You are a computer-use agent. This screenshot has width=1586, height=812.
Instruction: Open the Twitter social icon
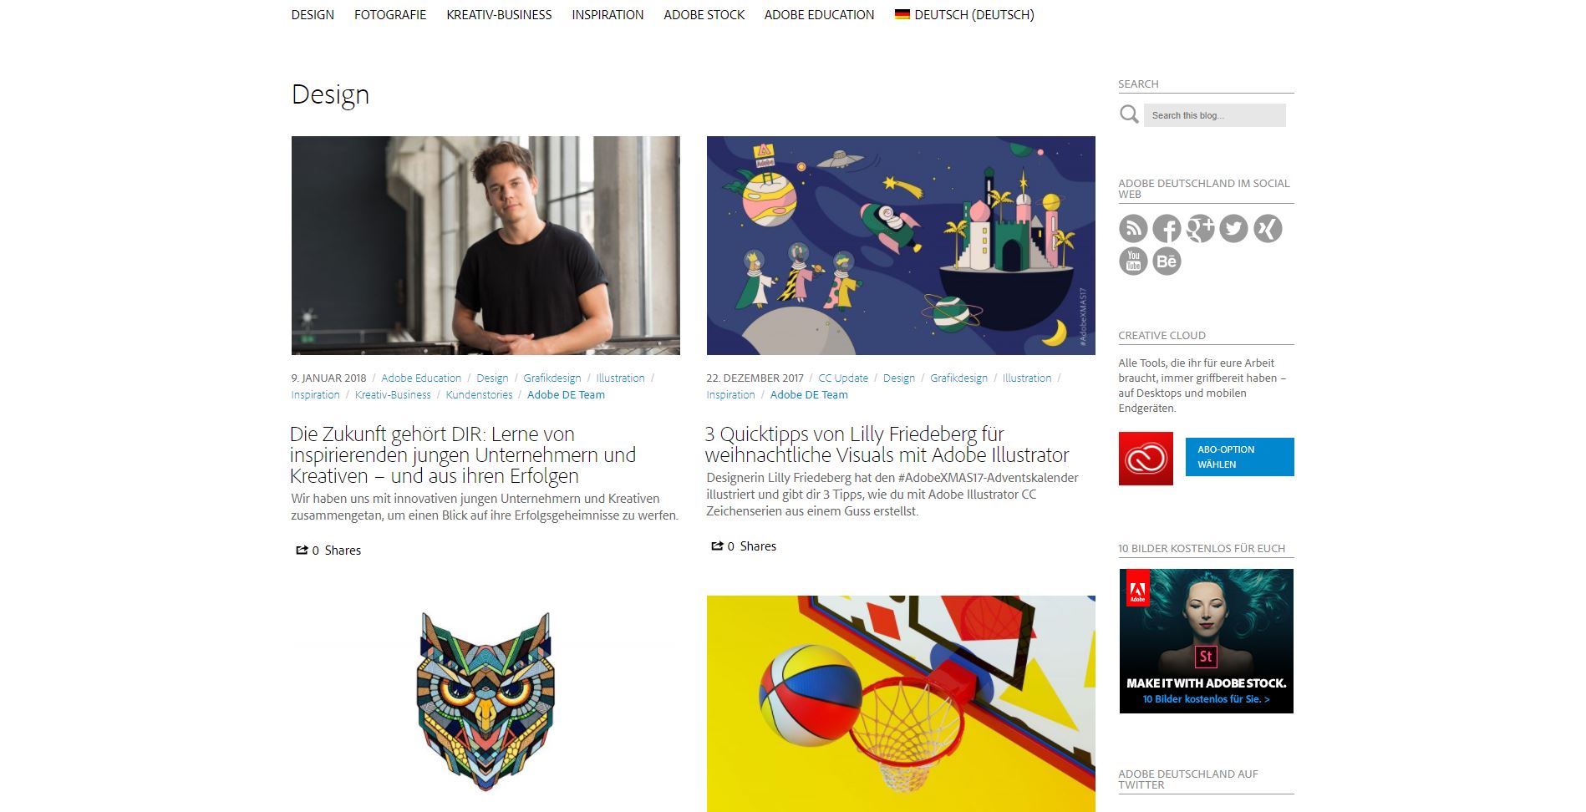pyautogui.click(x=1233, y=228)
